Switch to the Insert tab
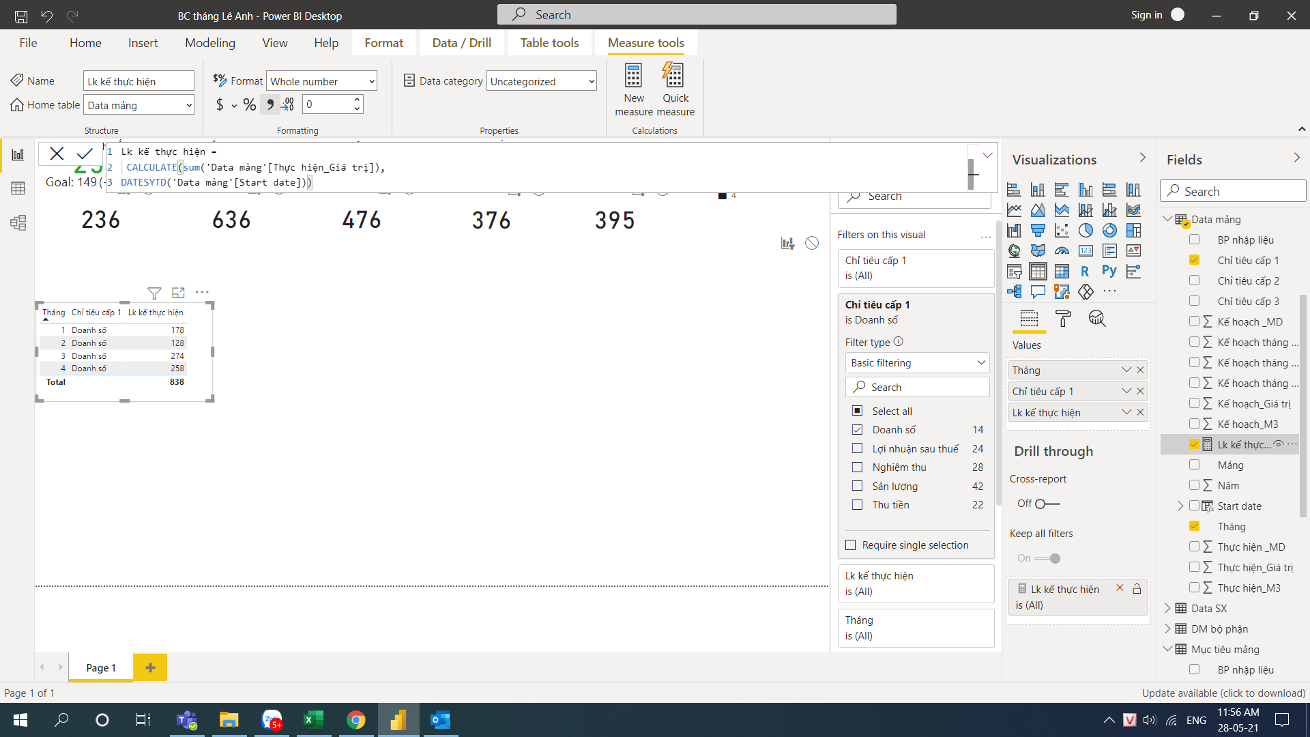1310x737 pixels. tap(143, 43)
